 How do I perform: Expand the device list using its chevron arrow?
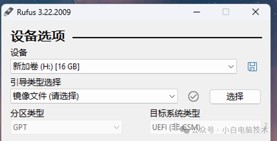coord(231,67)
